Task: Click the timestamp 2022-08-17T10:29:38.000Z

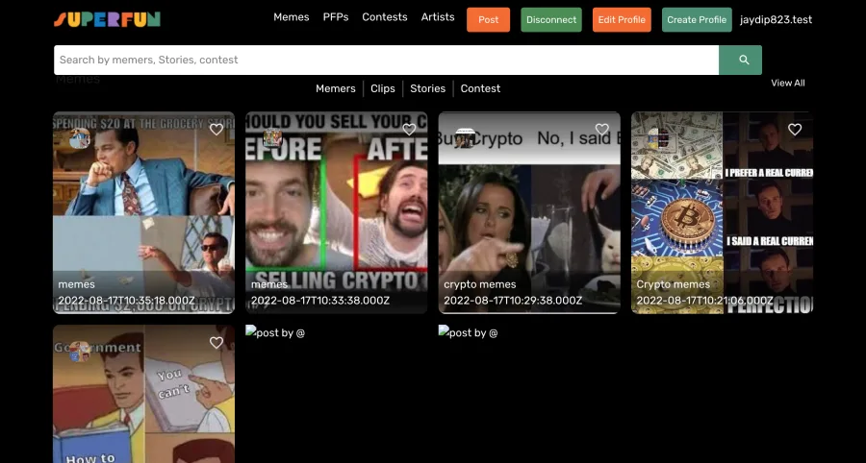Action: point(513,301)
